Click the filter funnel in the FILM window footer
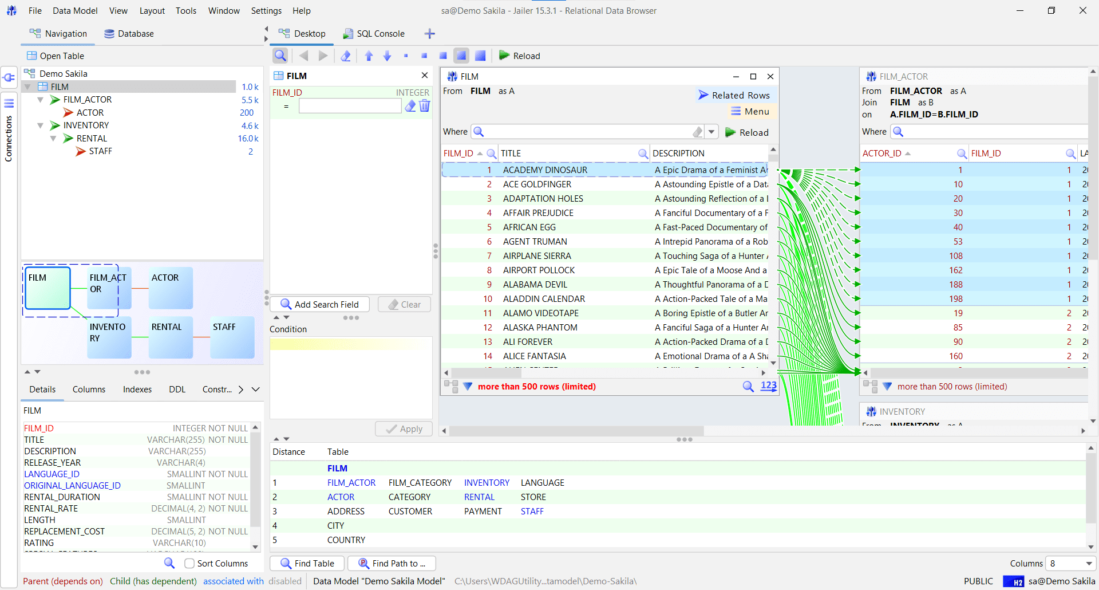 (x=468, y=386)
